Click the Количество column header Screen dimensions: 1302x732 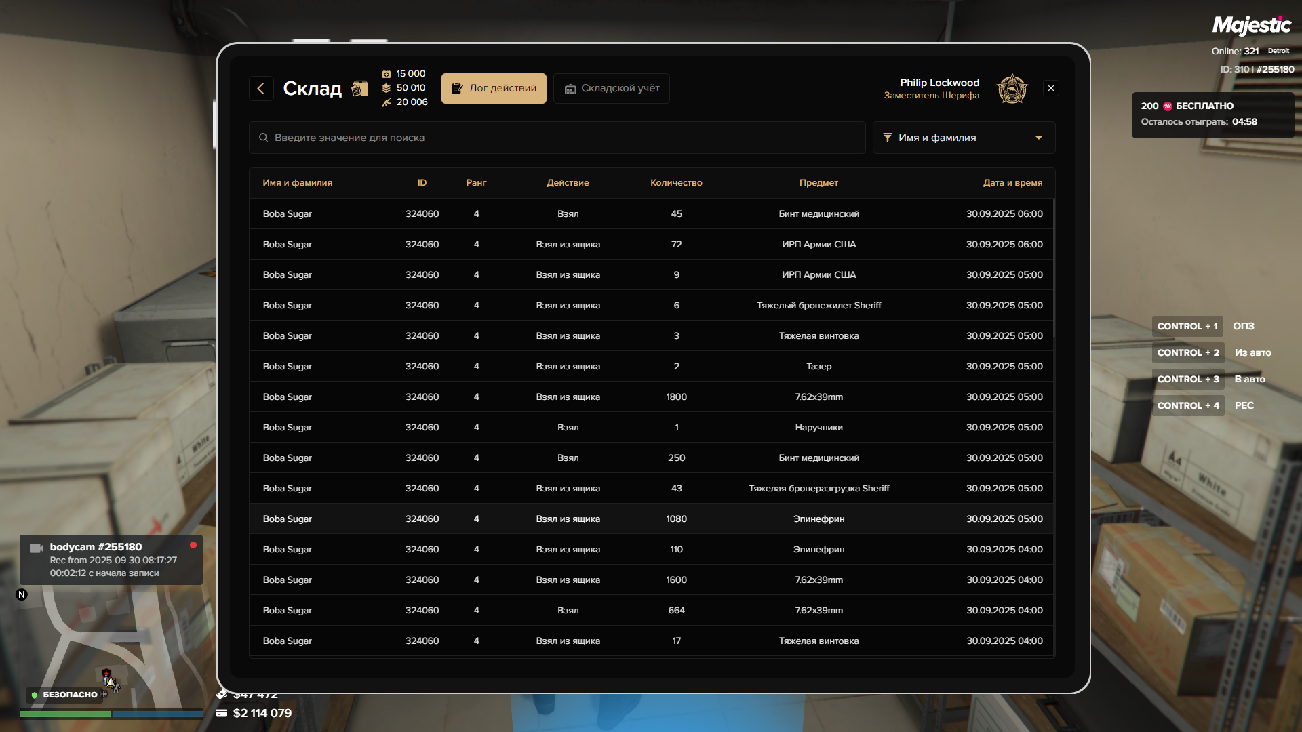pos(676,183)
